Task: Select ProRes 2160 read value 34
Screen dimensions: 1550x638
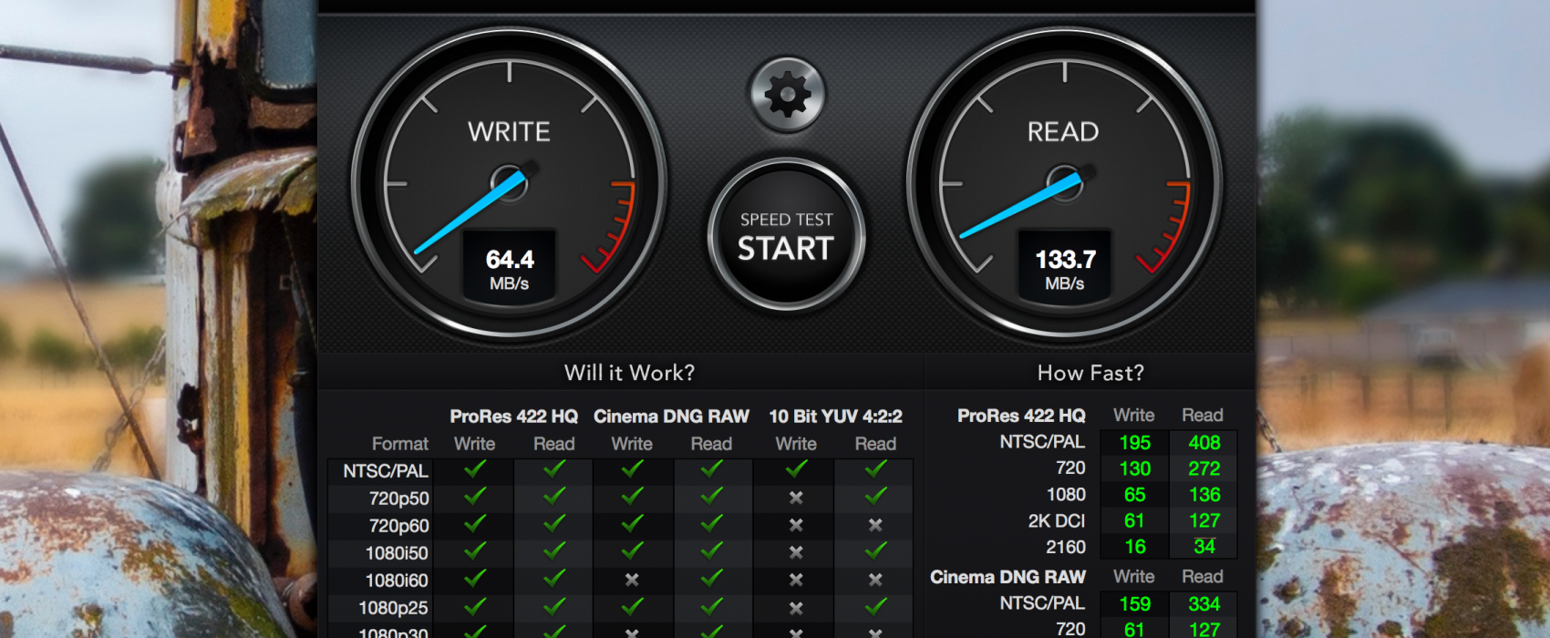Action: pos(1204,547)
